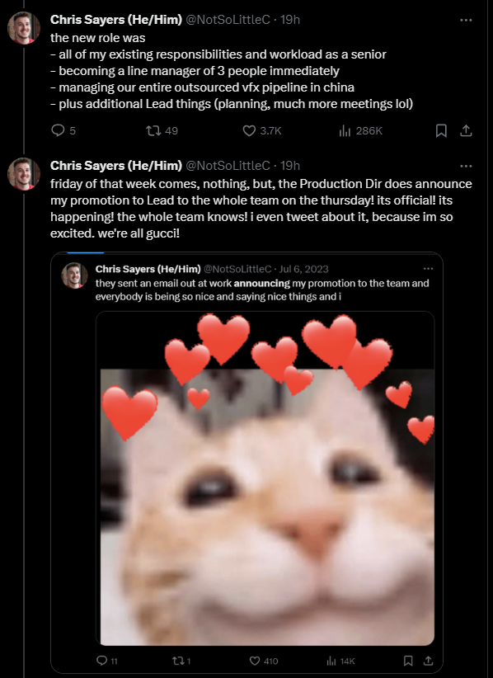
Task: Reply to quoted tweet with 11 replies
Action: (x=101, y=661)
